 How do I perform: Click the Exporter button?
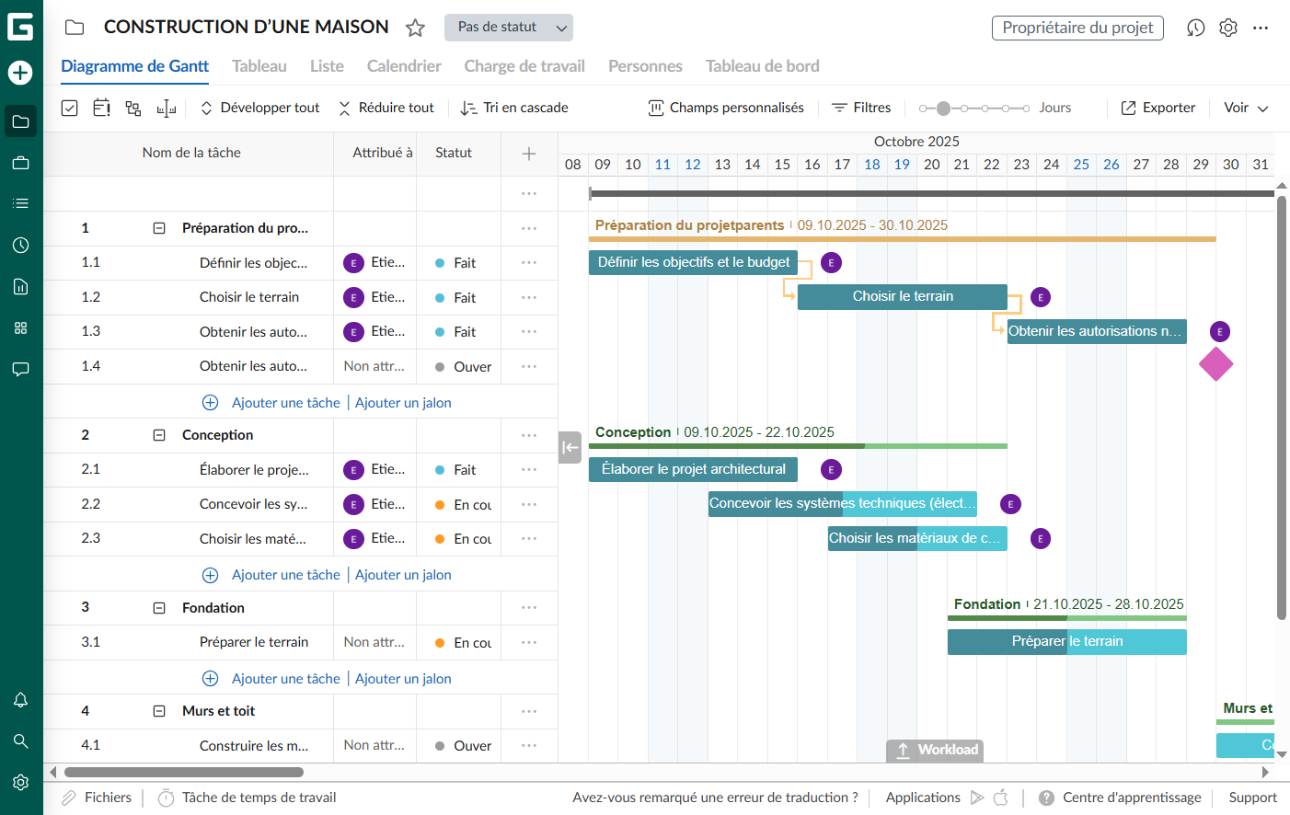pyautogui.click(x=1158, y=108)
